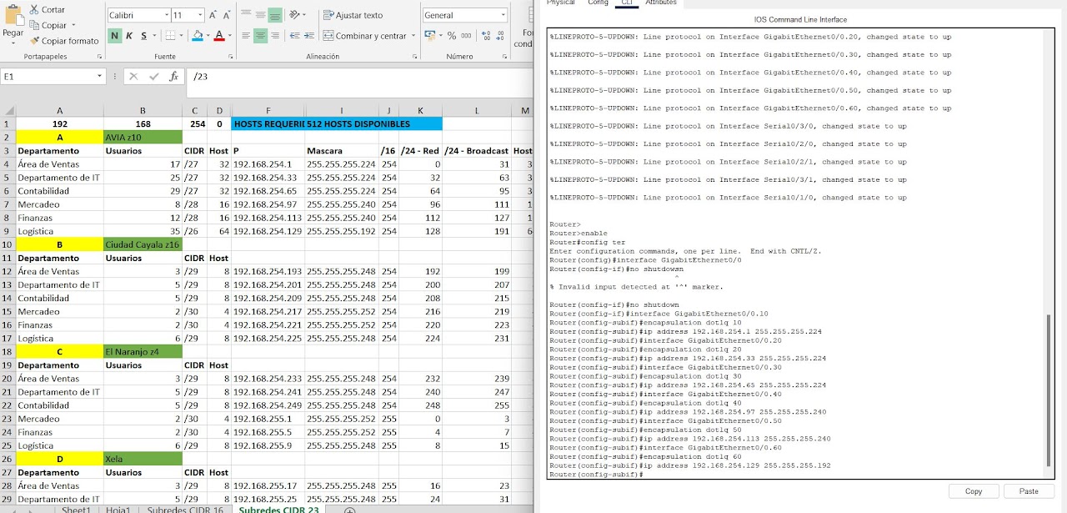The width and height of the screenshot is (1067, 513).
Task: Open CLI tab in router window
Action: pyautogui.click(x=625, y=3)
